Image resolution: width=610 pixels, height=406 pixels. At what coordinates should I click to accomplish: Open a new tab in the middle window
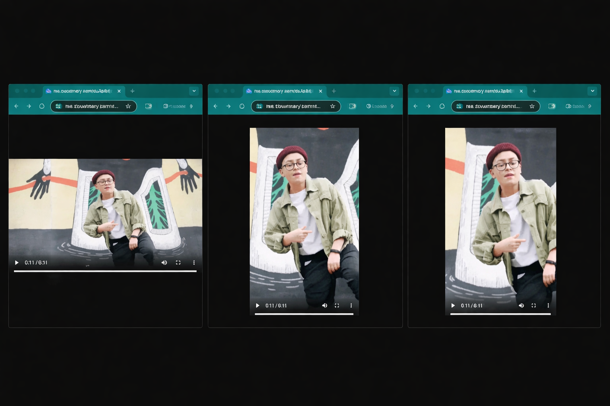[x=334, y=91]
